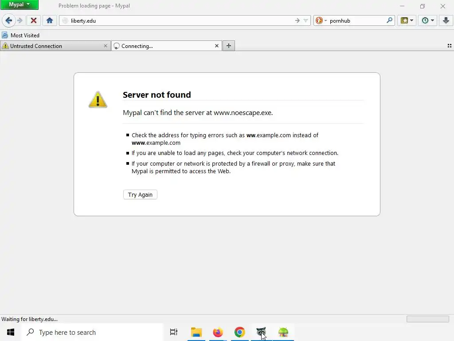This screenshot has height=341, width=454.
Task: Click the site identity icon in address bar
Action: pos(65,20)
